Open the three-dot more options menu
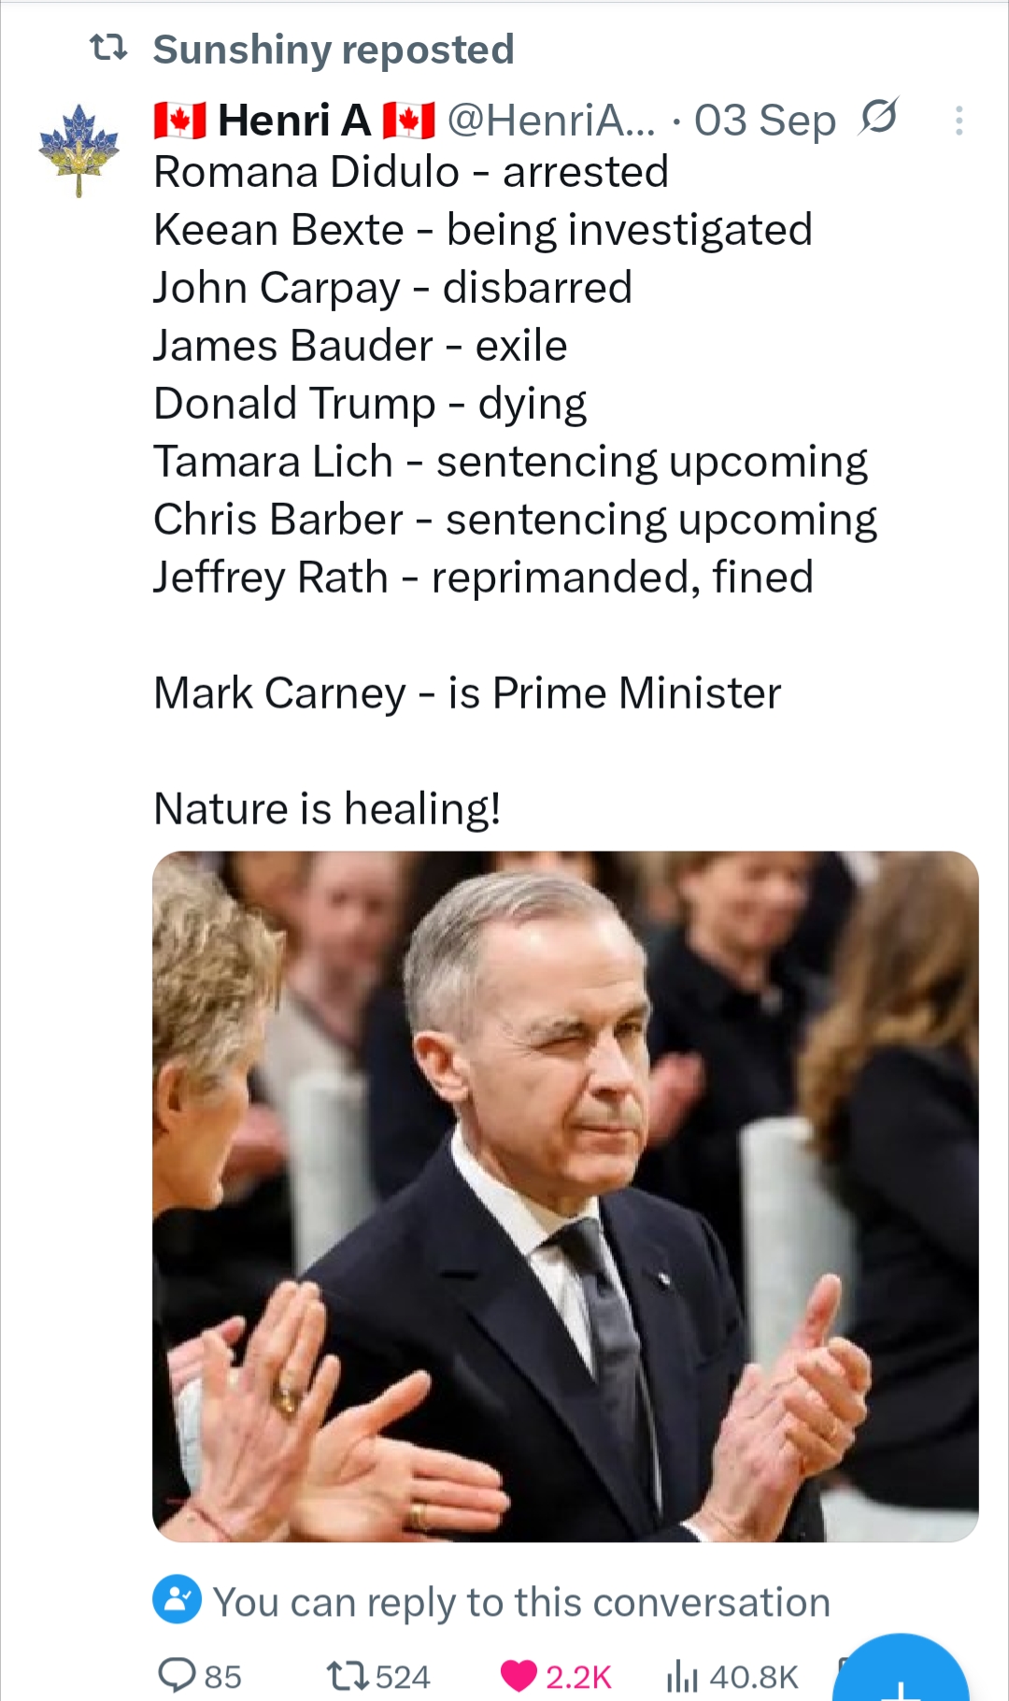The width and height of the screenshot is (1009, 1701). (x=959, y=121)
